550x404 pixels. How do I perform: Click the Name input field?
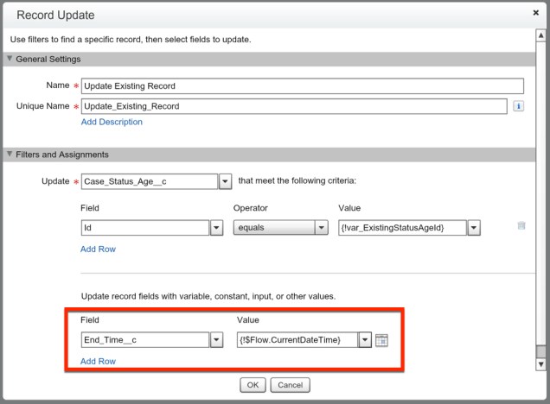point(302,86)
